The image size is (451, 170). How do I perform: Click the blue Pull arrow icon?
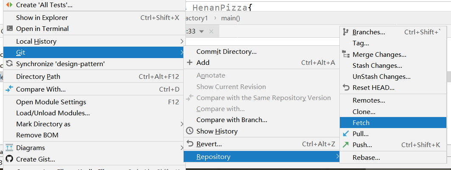(346, 134)
